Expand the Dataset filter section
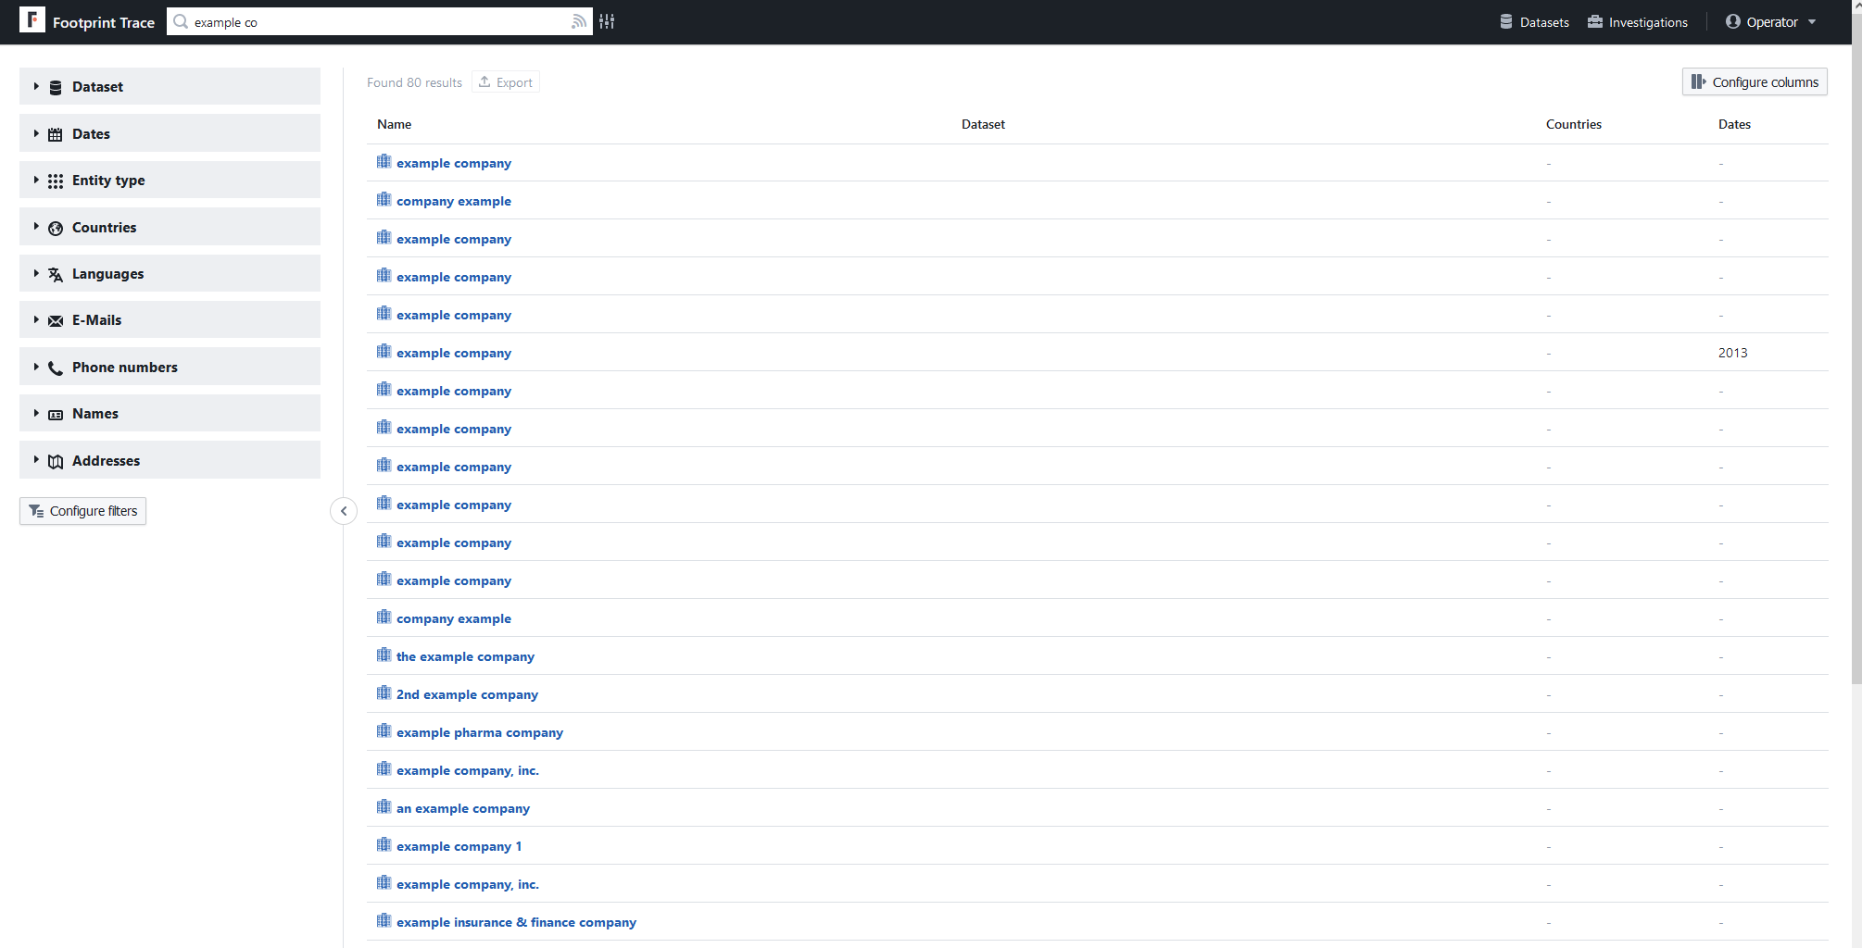This screenshot has width=1862, height=948. click(x=97, y=87)
